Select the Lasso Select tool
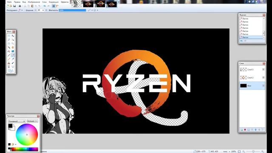This screenshot has width=272, height=153. [x=9, y=40]
